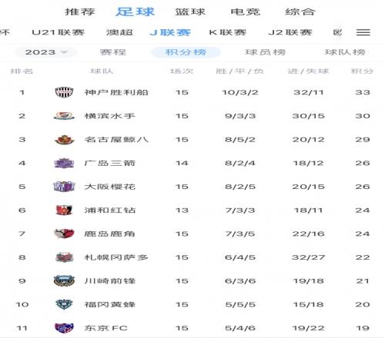
Task: Click the 广岛三箭 team logo
Action: tap(64, 163)
